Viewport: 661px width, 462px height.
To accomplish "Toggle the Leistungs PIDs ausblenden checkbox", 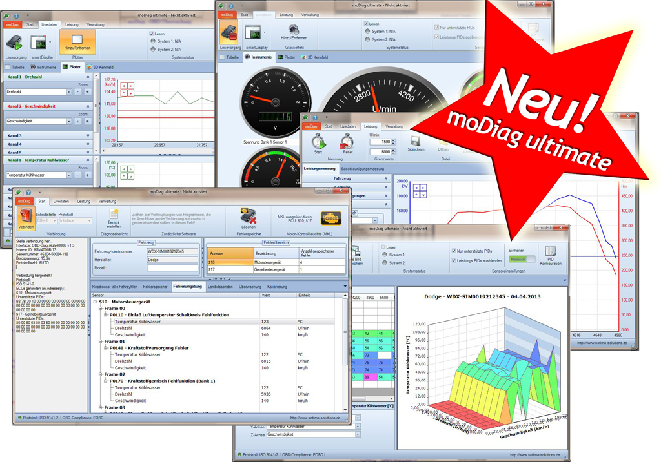I will pos(454,261).
